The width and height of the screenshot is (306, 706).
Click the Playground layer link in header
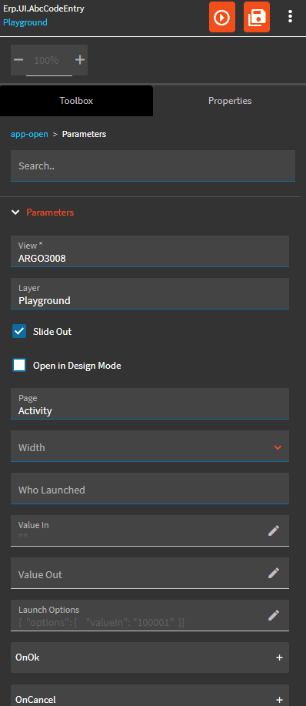click(x=25, y=22)
